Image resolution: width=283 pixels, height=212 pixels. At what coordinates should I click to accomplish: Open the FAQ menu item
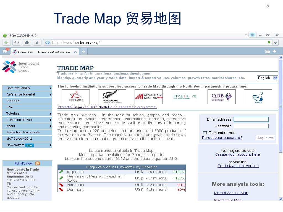pyautogui.click(x=27, y=107)
